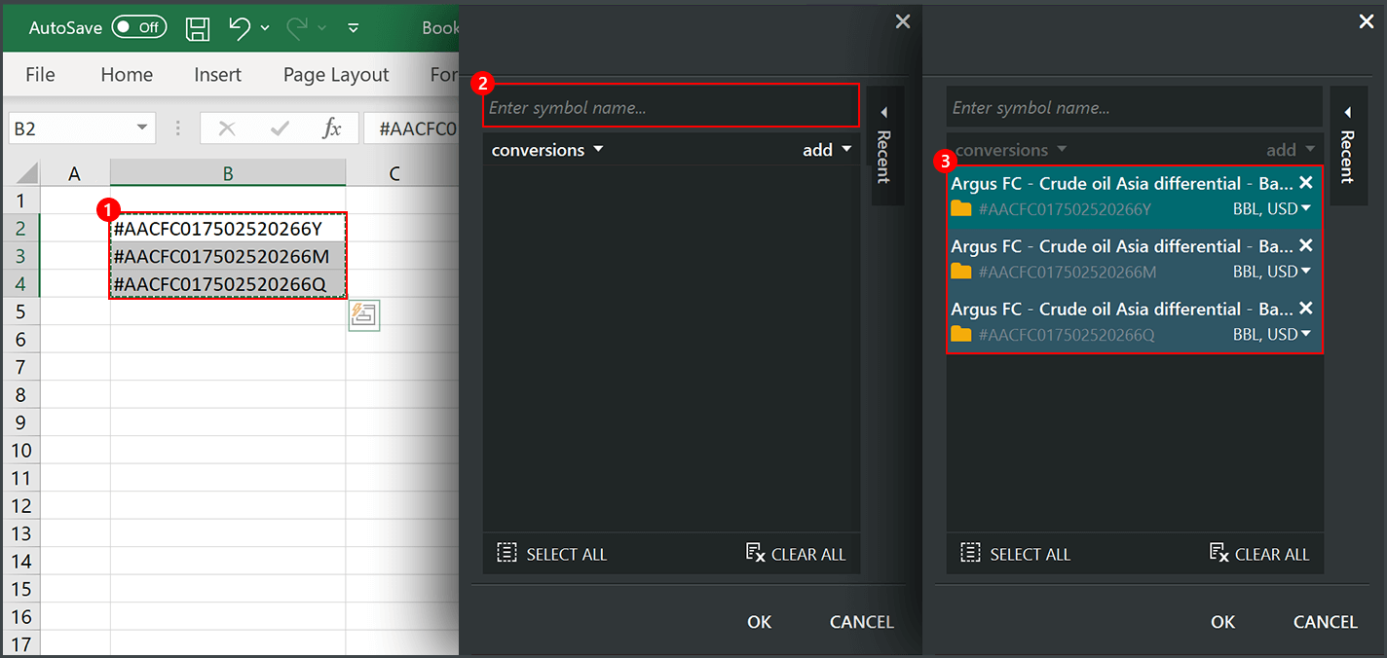Click OK in right dialog
This screenshot has width=1387, height=658.
pyautogui.click(x=1223, y=622)
